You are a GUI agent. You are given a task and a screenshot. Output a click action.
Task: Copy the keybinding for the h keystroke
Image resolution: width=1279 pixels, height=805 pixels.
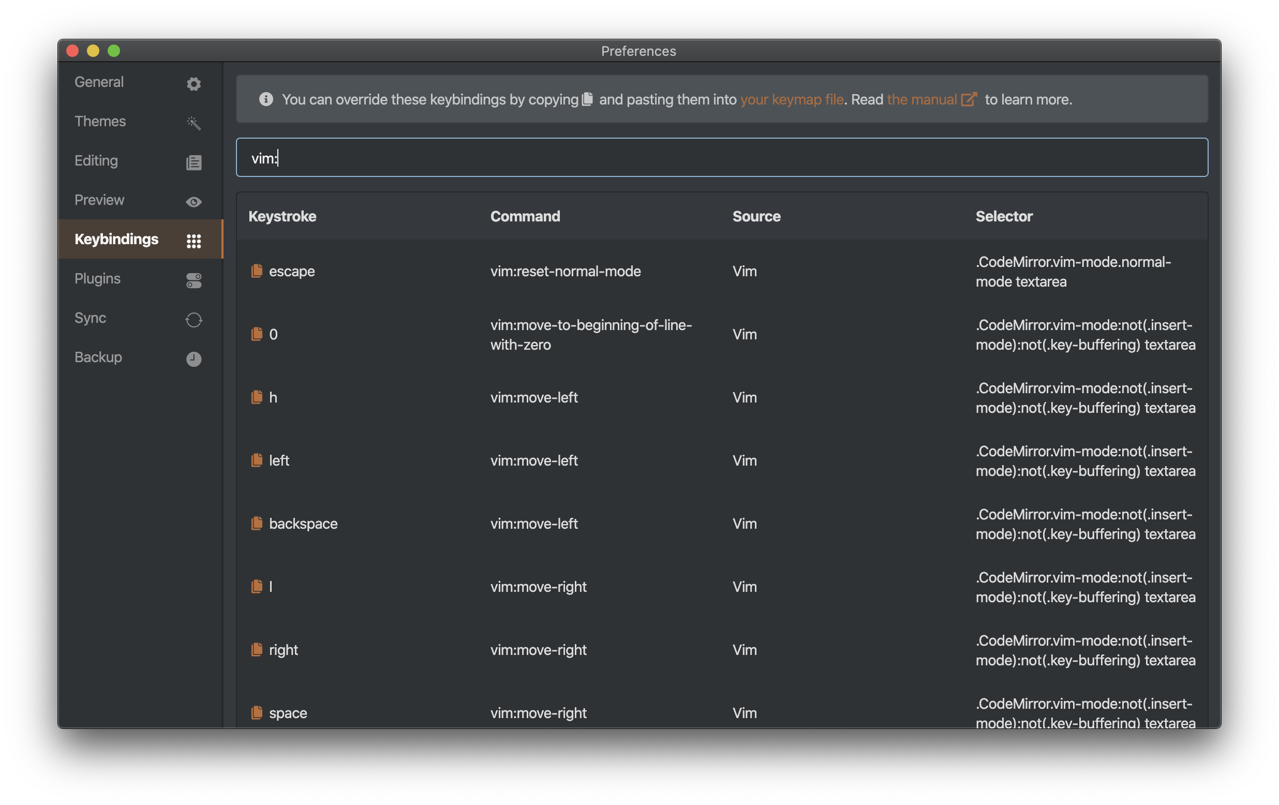click(x=257, y=397)
